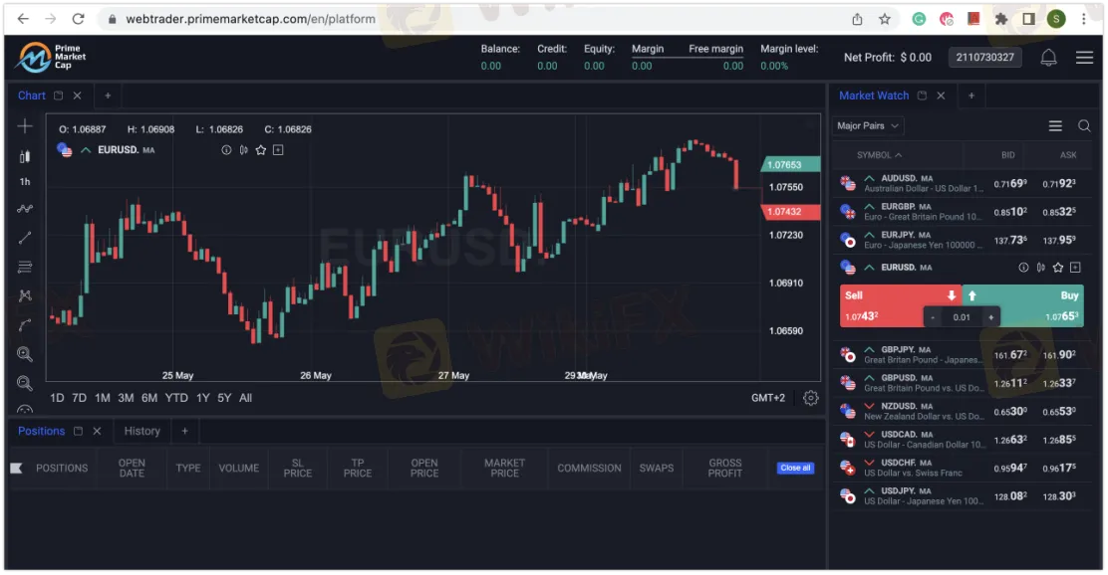The width and height of the screenshot is (1108, 575).
Task: Detach the Chart panel window
Action: point(59,96)
